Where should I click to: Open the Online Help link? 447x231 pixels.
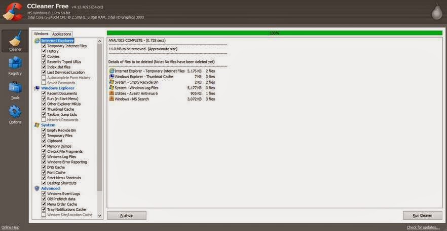click(x=11, y=227)
